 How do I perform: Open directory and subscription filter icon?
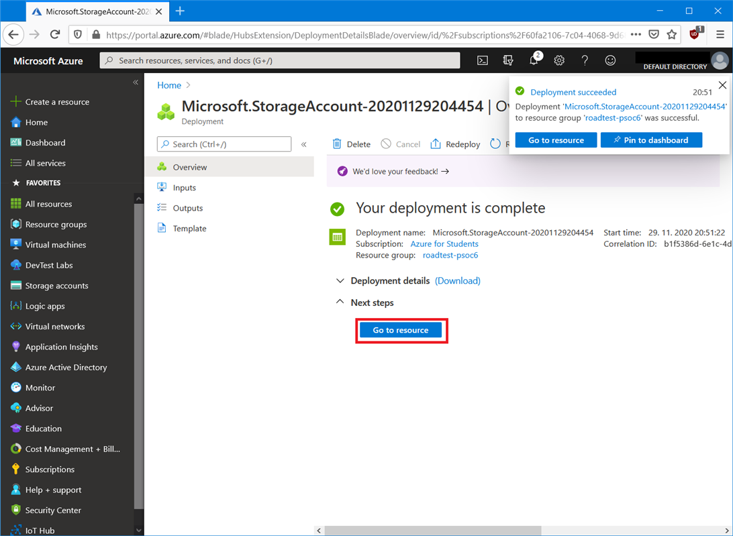pyautogui.click(x=508, y=60)
